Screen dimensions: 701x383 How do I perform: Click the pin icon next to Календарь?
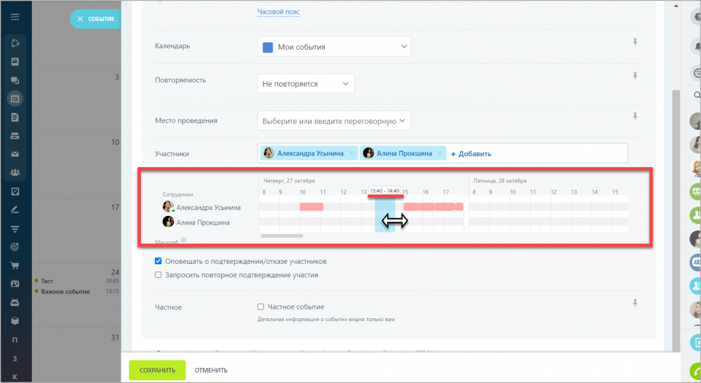click(x=635, y=42)
